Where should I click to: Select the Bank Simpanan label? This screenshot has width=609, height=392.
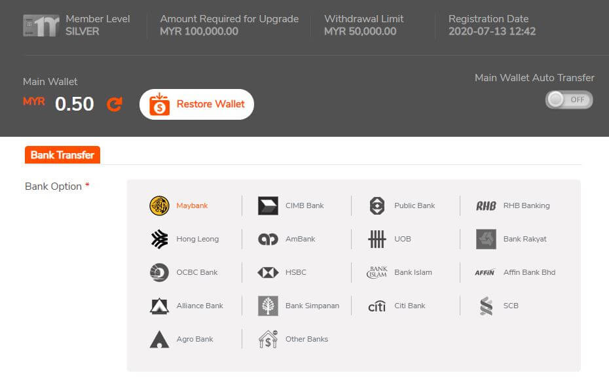pos(312,306)
